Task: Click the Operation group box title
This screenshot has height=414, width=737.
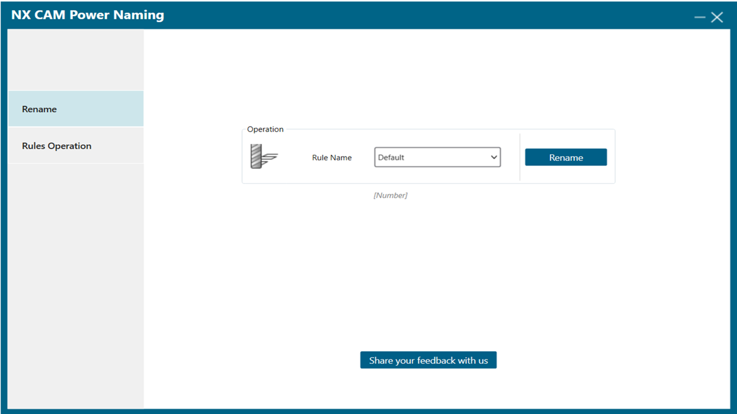Action: pyautogui.click(x=265, y=129)
